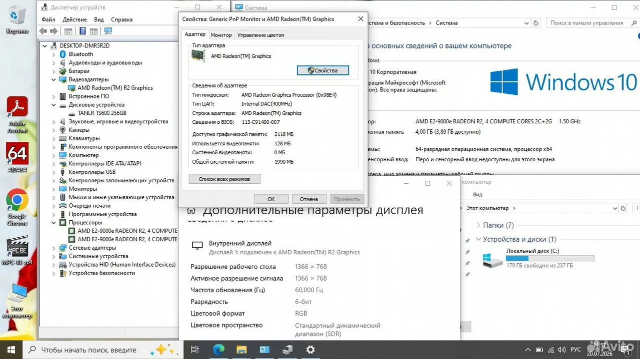Click the 60,000 Гц refresh rate value
The height and width of the screenshot is (359, 640).
pyautogui.click(x=309, y=290)
